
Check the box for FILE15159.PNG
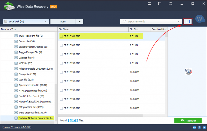(x=61, y=54)
